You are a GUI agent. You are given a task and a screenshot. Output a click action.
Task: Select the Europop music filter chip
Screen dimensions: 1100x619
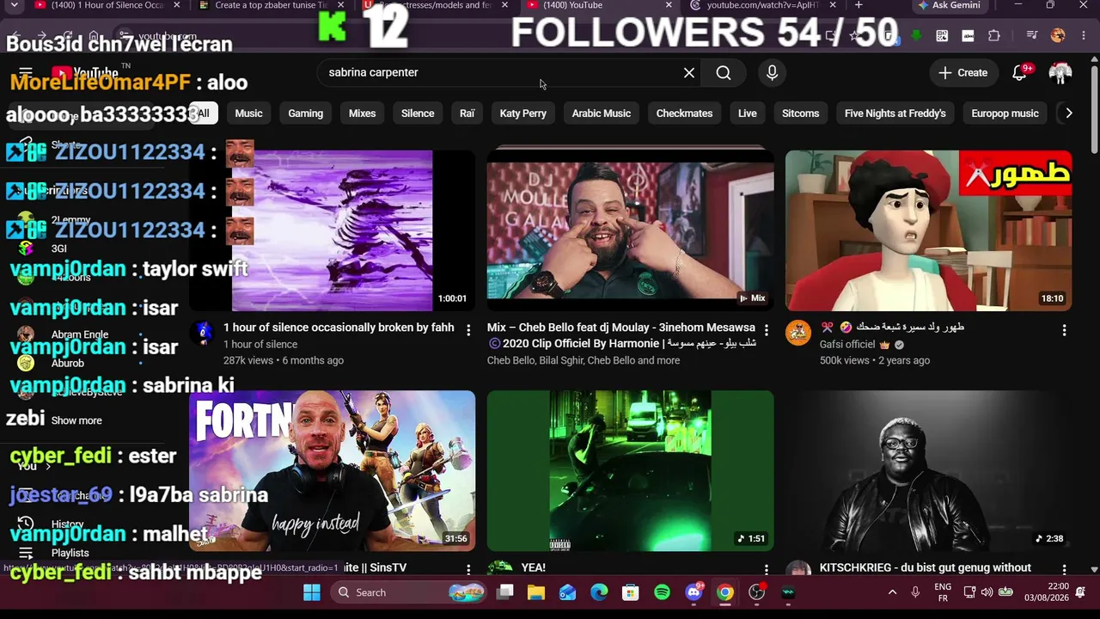tap(1005, 113)
